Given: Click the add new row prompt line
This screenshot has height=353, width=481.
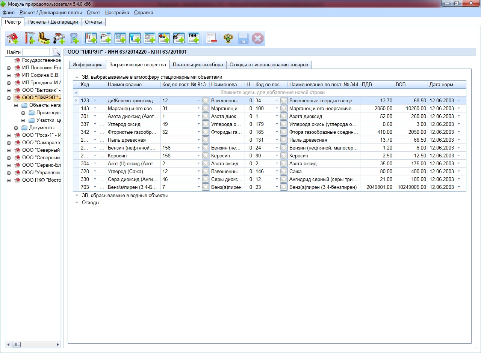Looking at the screenshot, I should [272, 92].
